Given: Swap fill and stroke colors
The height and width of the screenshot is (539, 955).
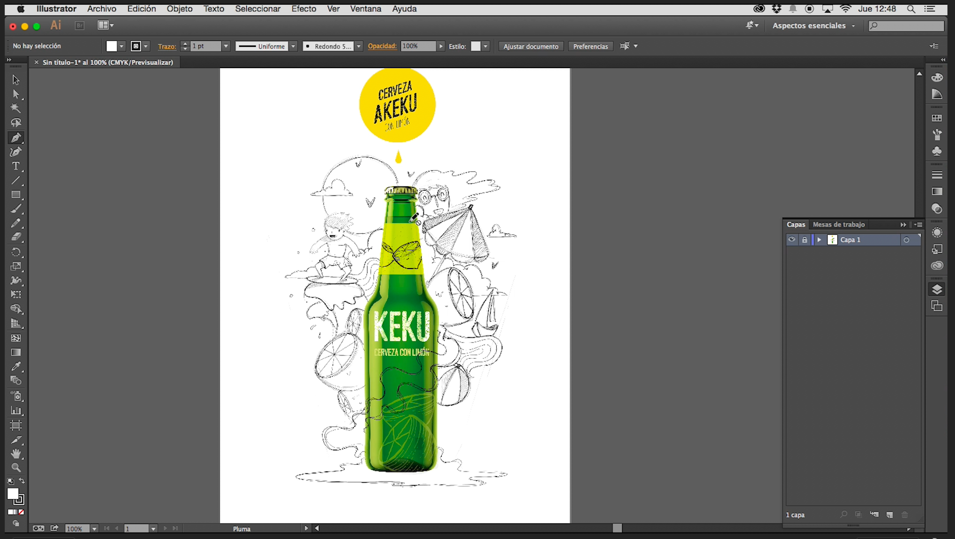Looking at the screenshot, I should (x=22, y=481).
